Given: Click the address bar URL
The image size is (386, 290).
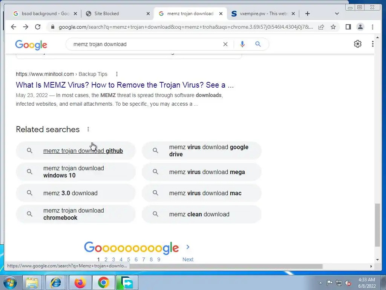Looking at the screenshot, I should (x=186, y=27).
